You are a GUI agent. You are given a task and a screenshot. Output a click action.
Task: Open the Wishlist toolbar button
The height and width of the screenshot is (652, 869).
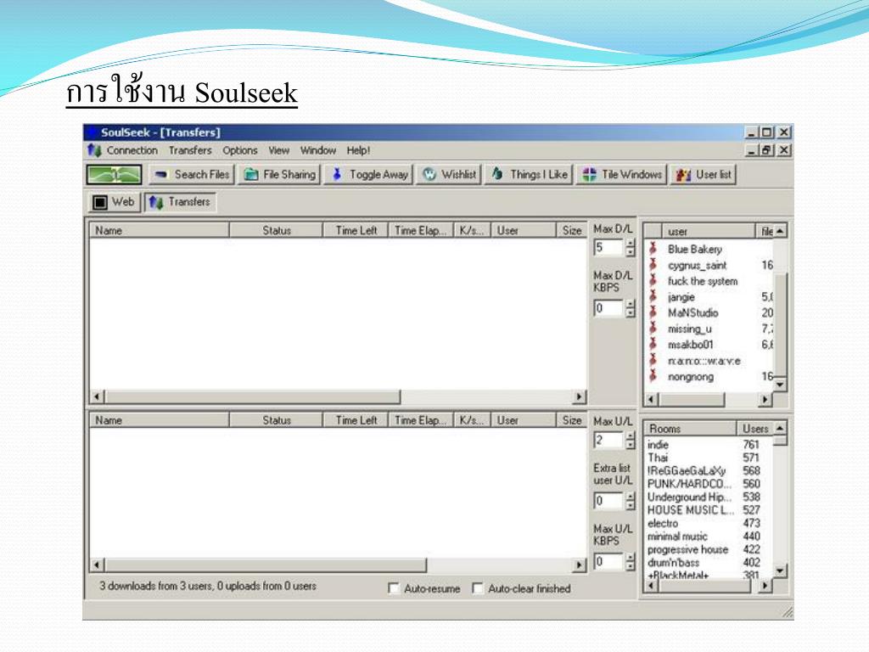tap(449, 175)
